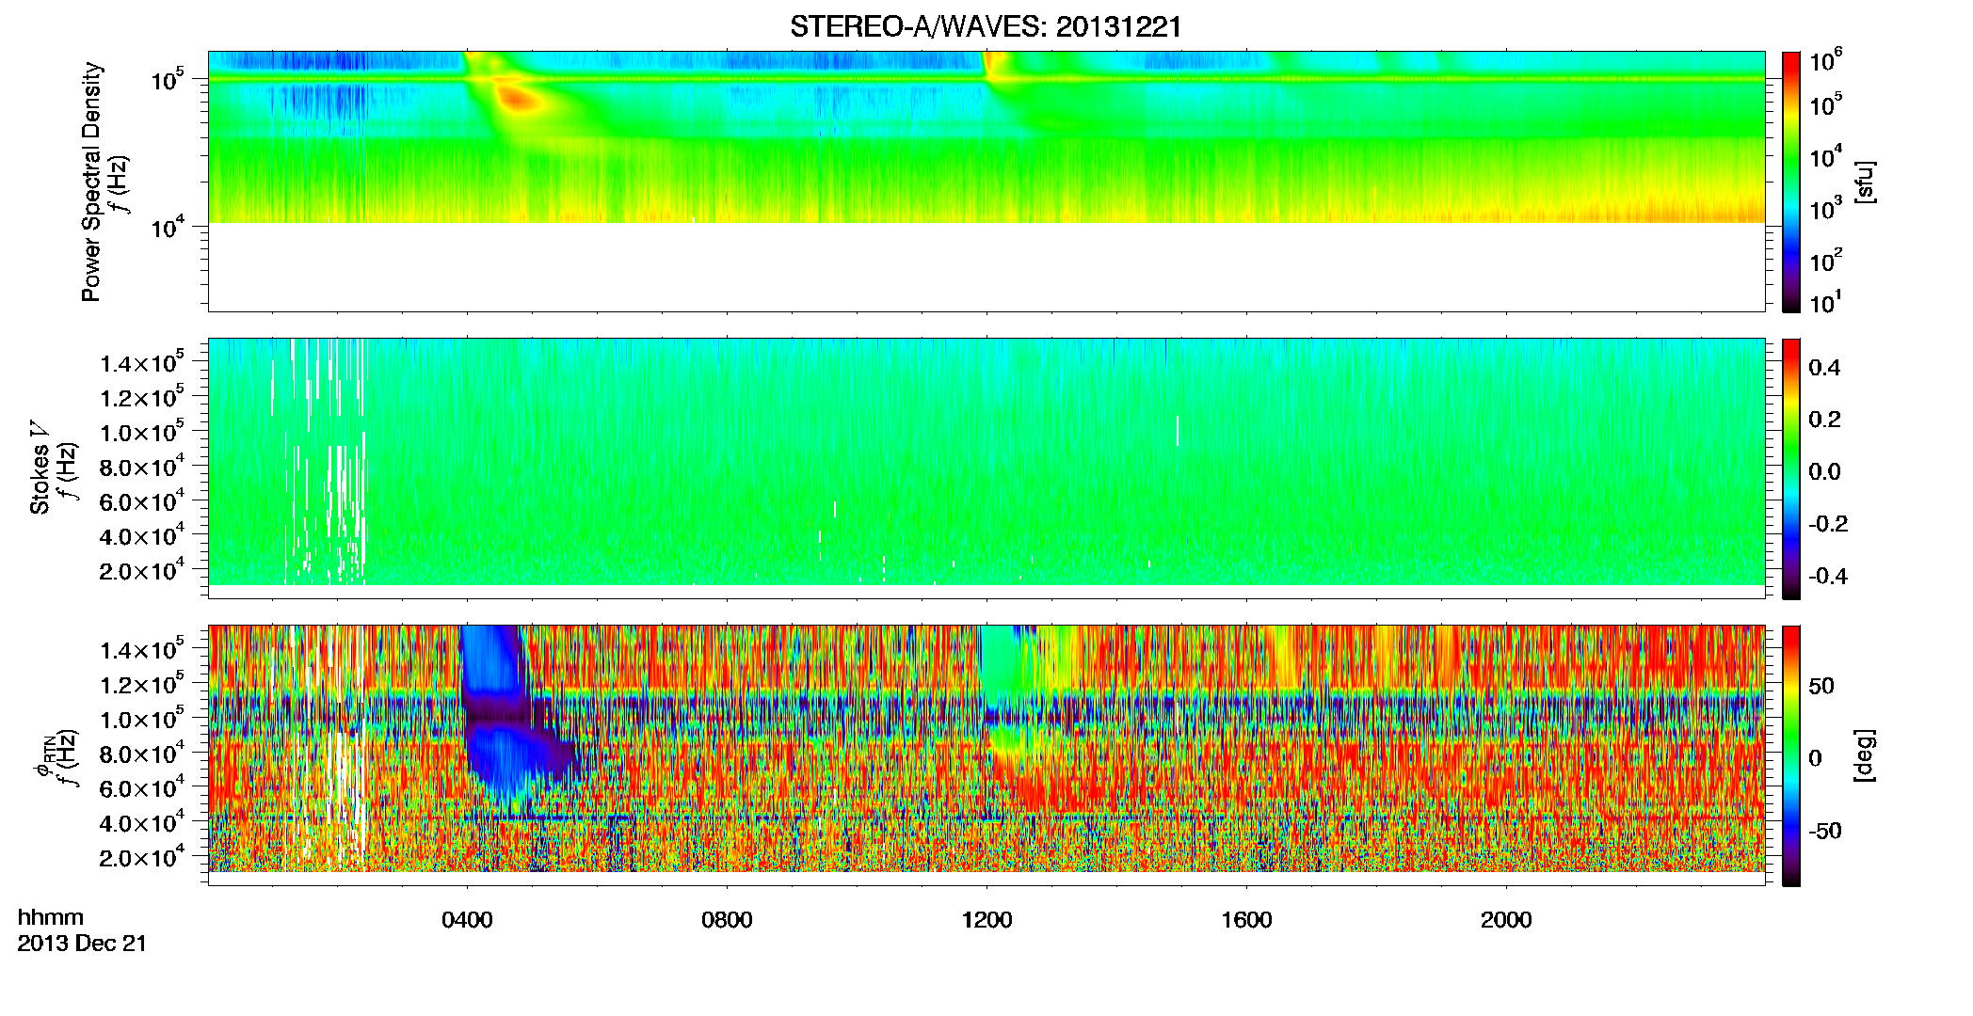Click the Stokes V colorbar
The width and height of the screenshot is (1973, 1016).
coord(1791,468)
